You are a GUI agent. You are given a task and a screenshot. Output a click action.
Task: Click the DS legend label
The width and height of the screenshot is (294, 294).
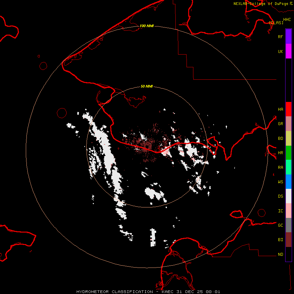click(280, 196)
